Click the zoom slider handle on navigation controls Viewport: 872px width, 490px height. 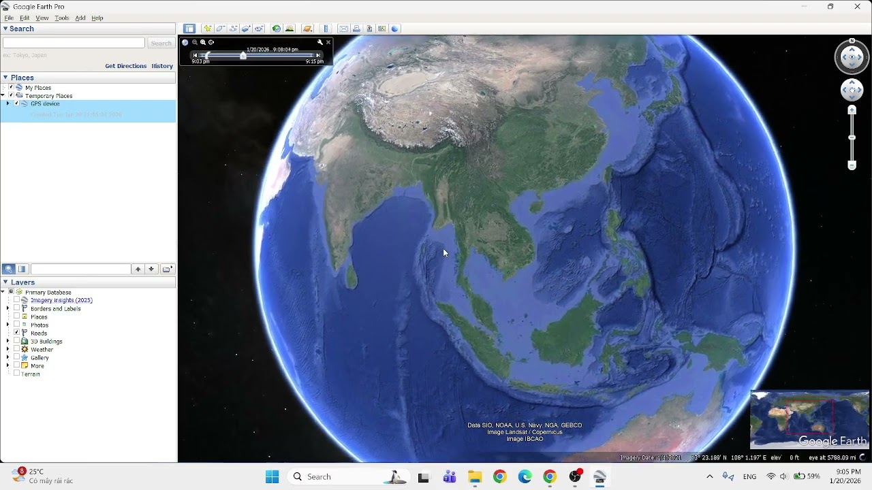(x=852, y=137)
